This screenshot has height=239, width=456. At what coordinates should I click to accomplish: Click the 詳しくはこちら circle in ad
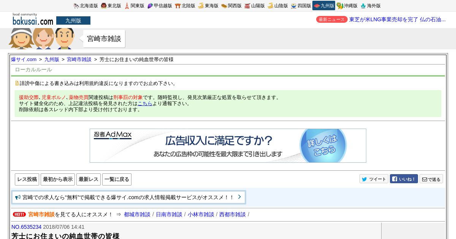pos(323,146)
